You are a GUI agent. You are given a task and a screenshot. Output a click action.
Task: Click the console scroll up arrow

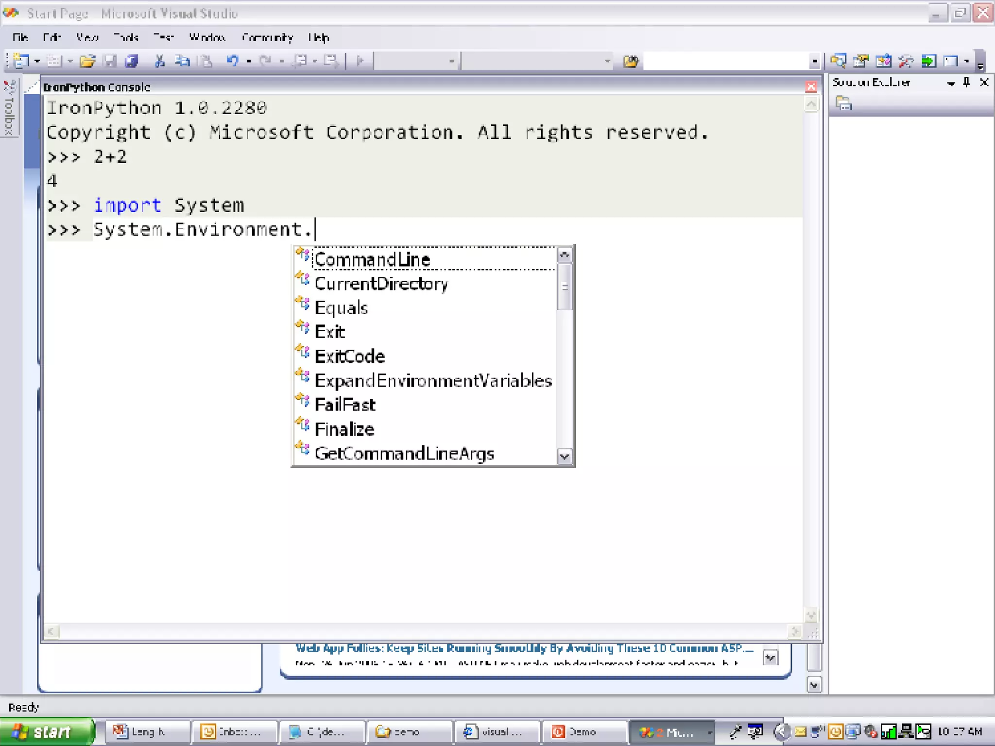pos(811,104)
